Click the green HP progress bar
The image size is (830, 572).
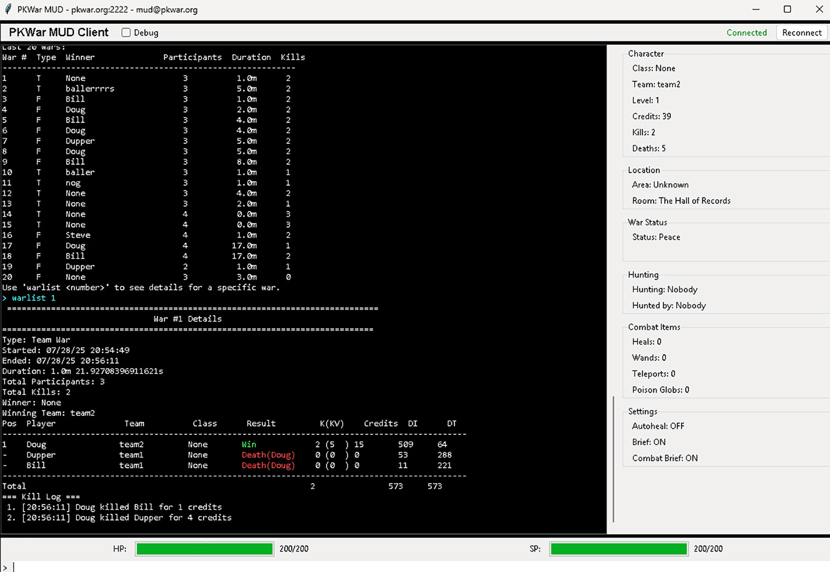click(x=204, y=549)
